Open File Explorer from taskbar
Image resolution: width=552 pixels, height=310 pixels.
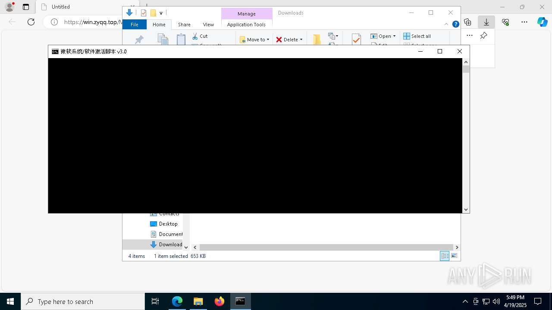tap(198, 301)
